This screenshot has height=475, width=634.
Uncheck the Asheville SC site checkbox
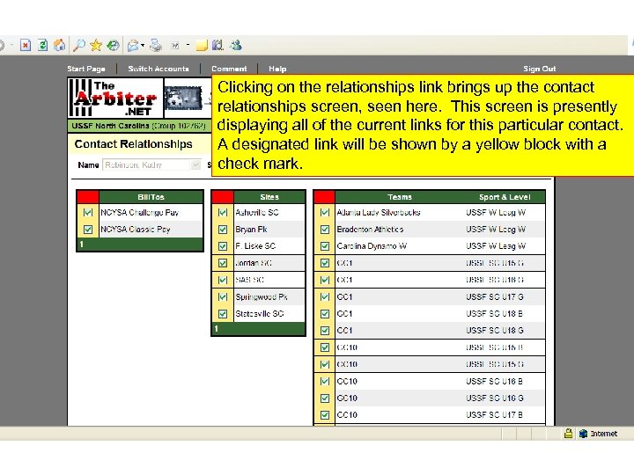(223, 213)
